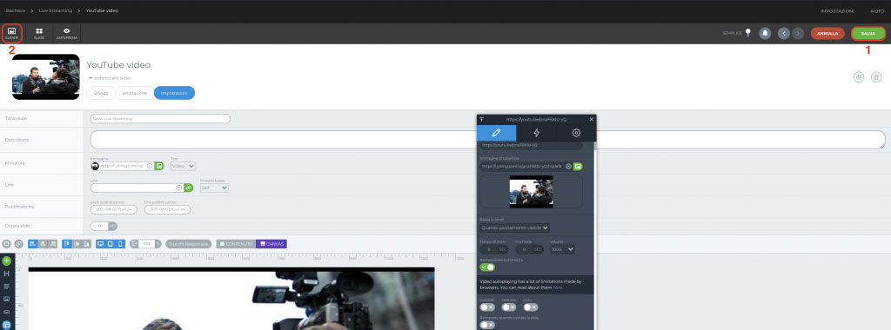
Task: Select top vertical alignment toggle
Action: pyautogui.click(x=66, y=244)
